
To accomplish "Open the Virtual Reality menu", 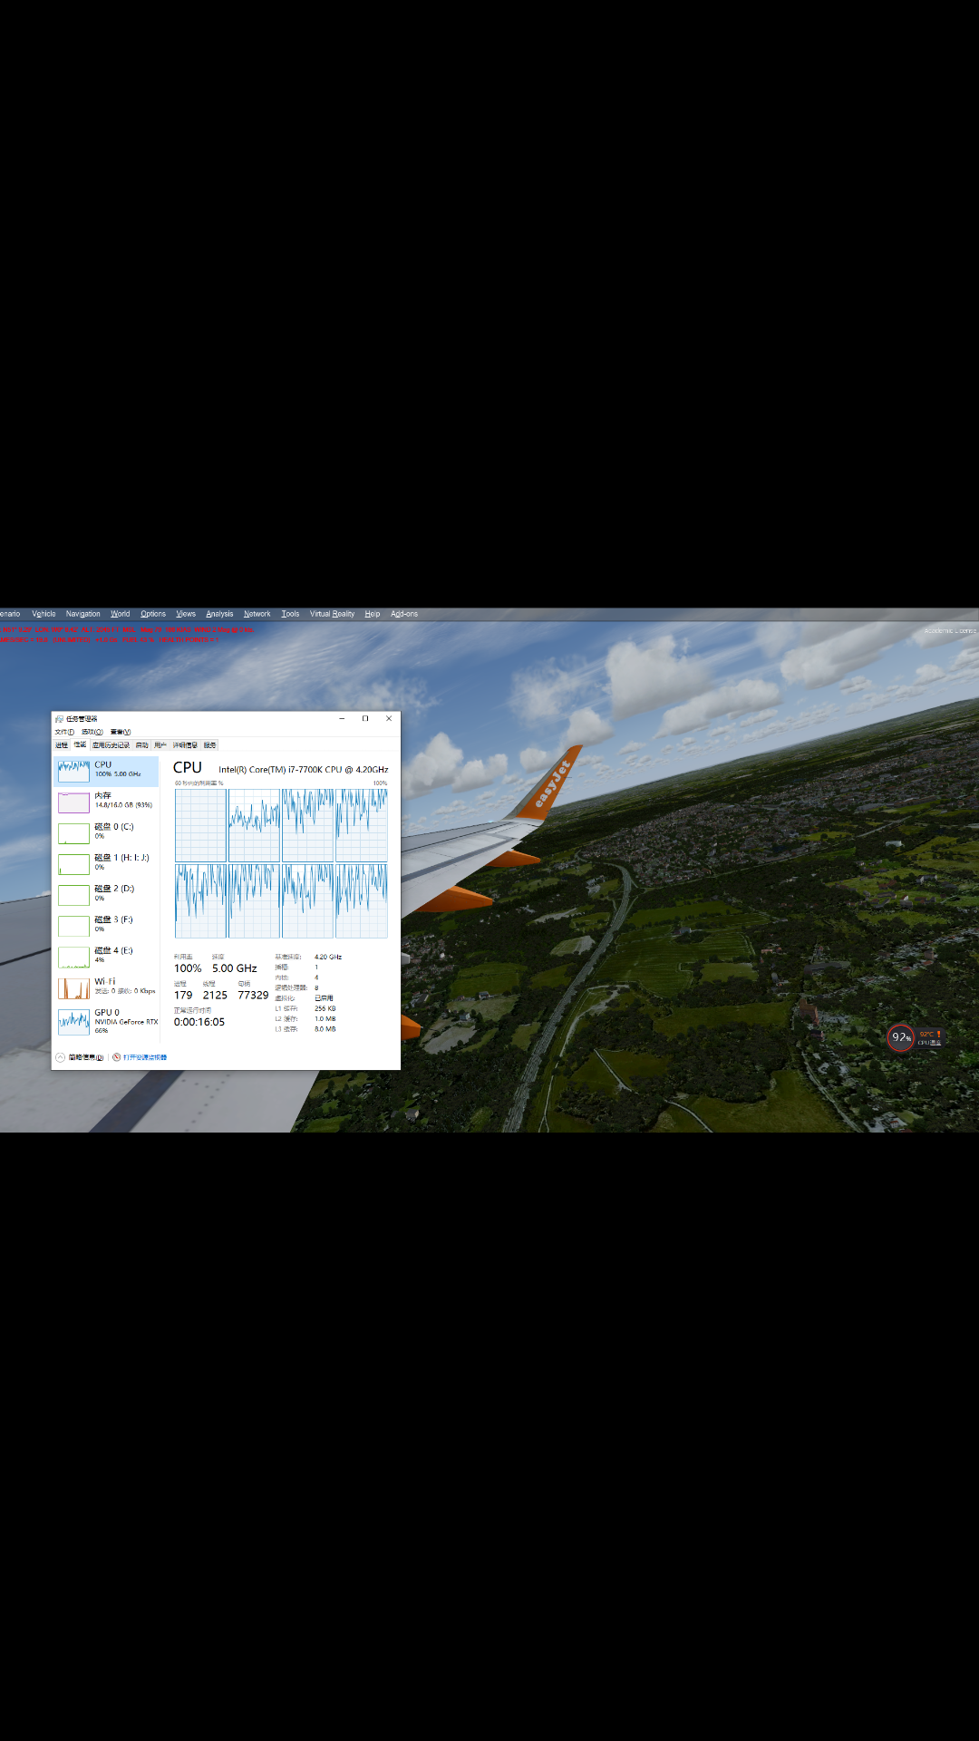I will click(x=332, y=614).
